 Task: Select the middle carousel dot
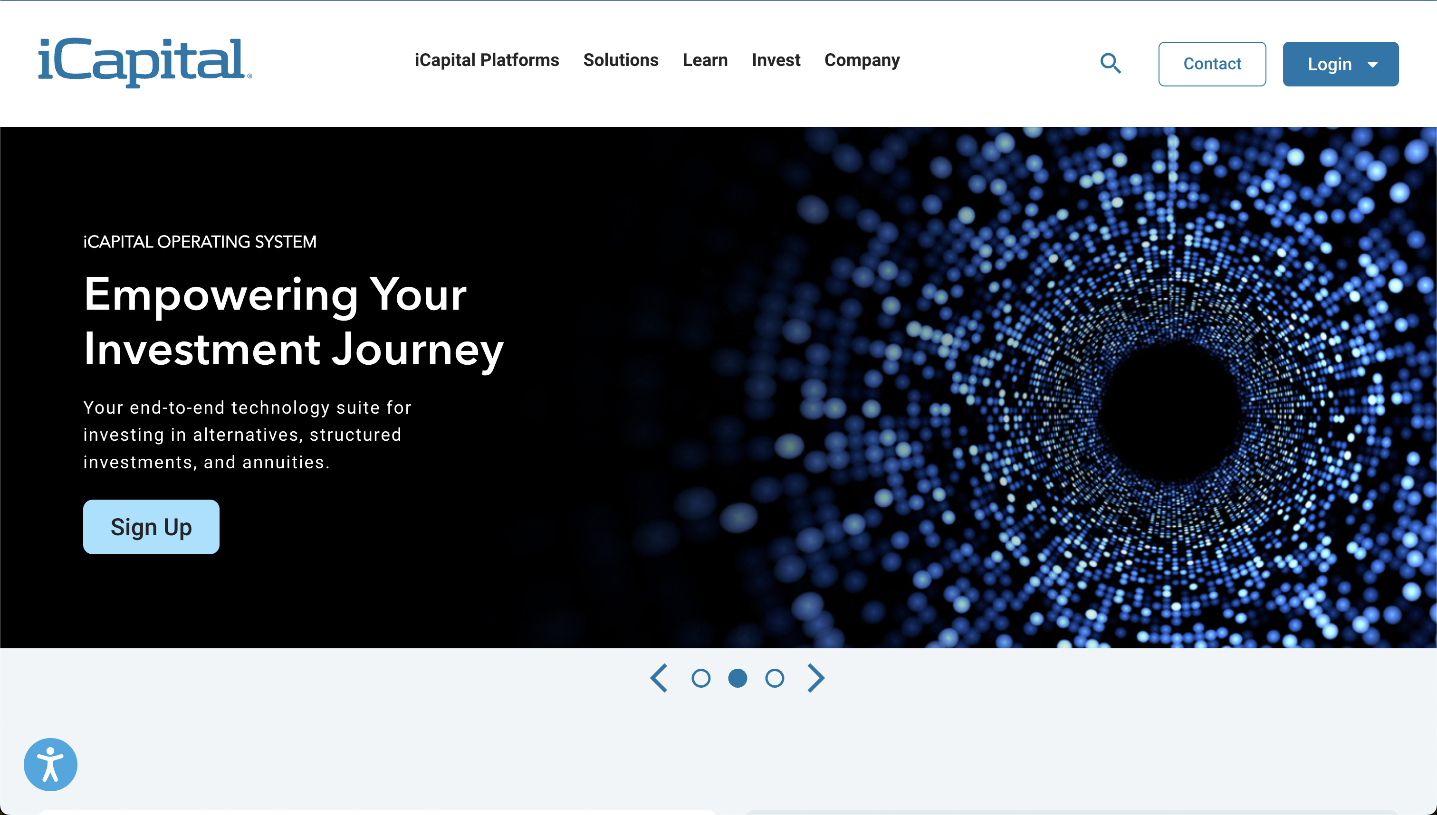738,678
